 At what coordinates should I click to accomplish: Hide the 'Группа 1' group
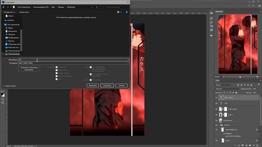pos(217,125)
